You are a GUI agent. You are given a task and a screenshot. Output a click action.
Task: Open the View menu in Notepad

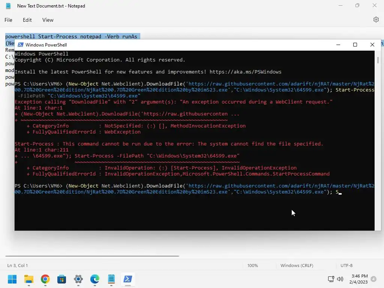[x=48, y=20]
